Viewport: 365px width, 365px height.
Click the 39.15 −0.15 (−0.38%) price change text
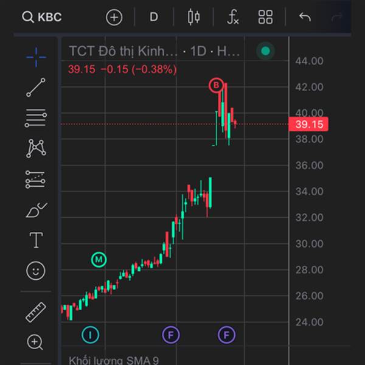pos(122,69)
